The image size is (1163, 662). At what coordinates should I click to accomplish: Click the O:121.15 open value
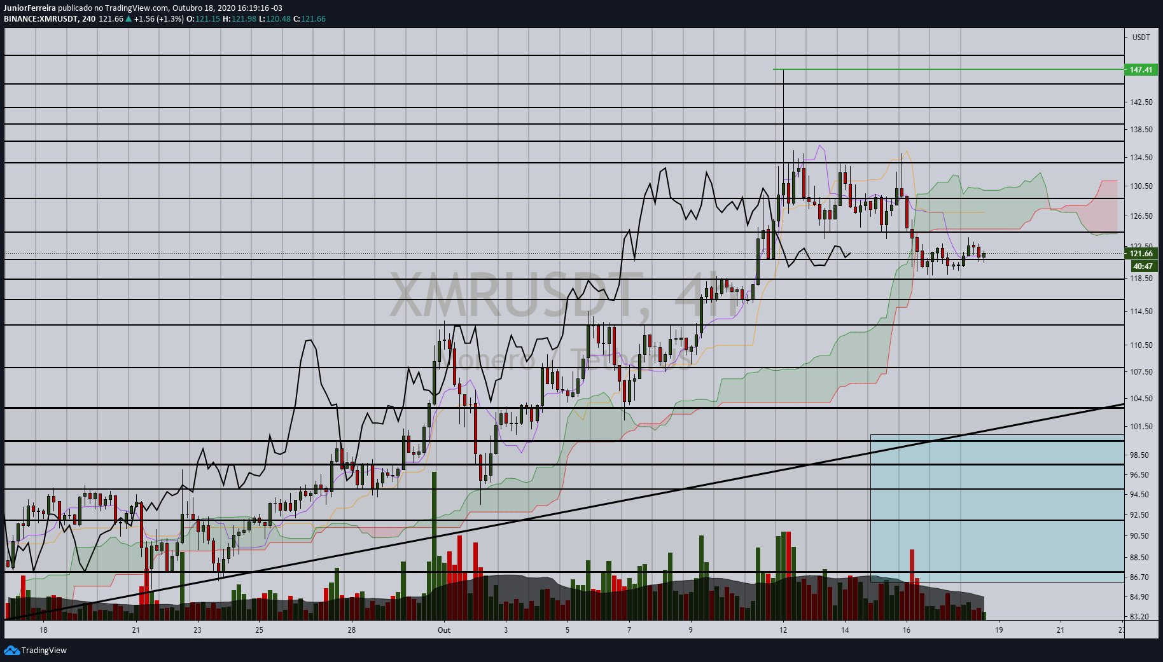point(204,19)
